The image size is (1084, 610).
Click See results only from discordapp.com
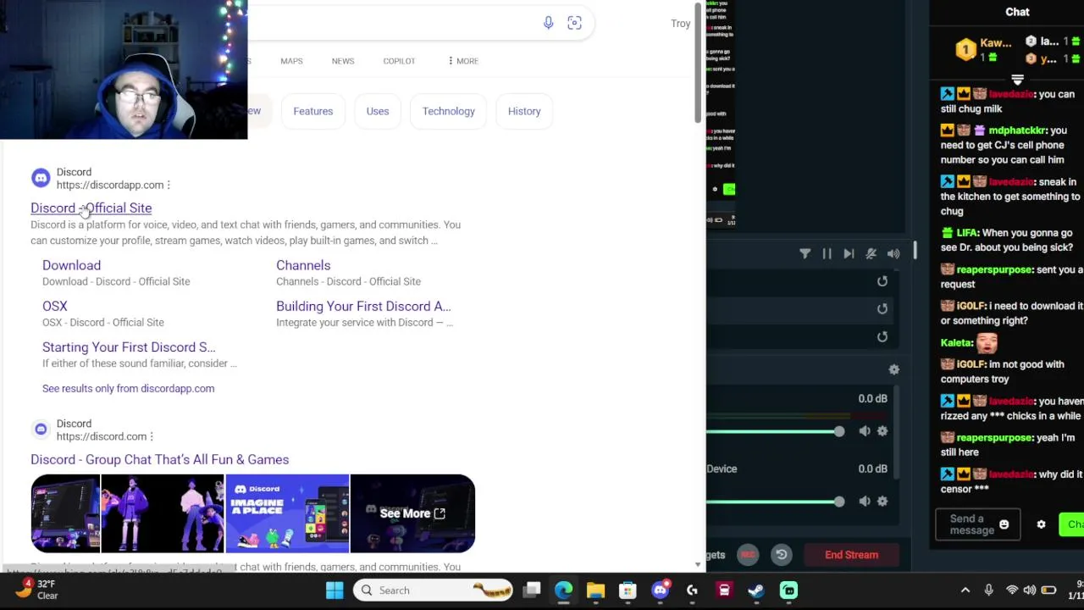tap(128, 388)
